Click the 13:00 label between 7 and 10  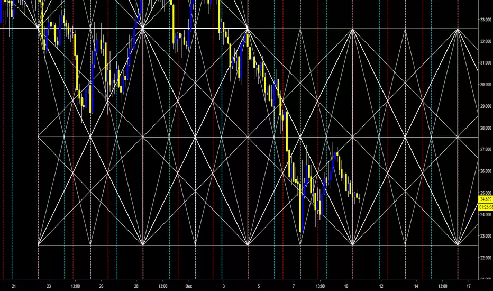point(320,286)
